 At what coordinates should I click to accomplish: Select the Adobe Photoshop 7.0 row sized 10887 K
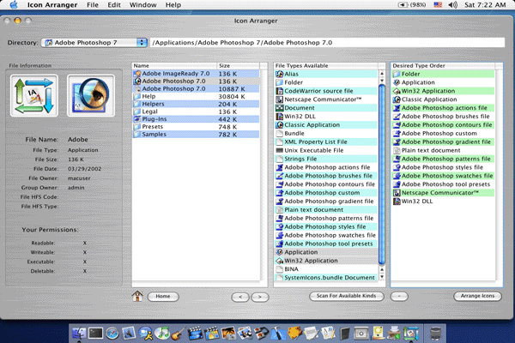pyautogui.click(x=196, y=89)
